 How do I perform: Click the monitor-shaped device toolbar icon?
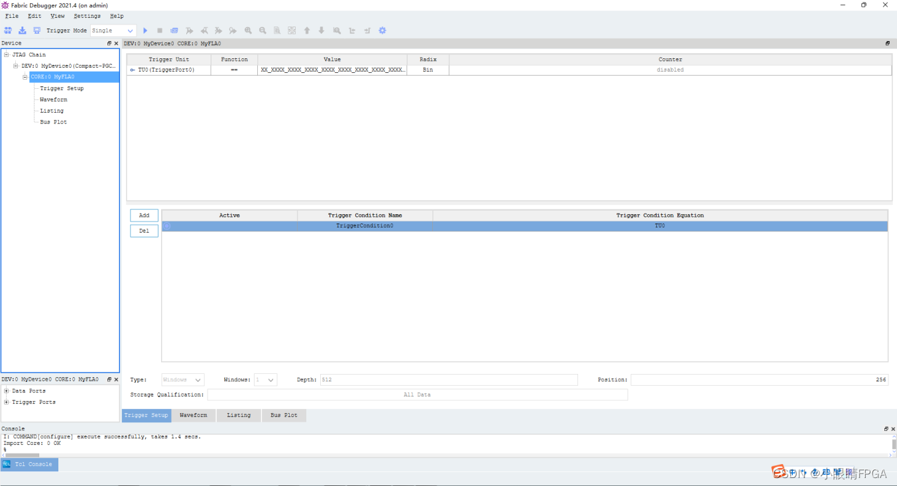pyautogui.click(x=37, y=30)
